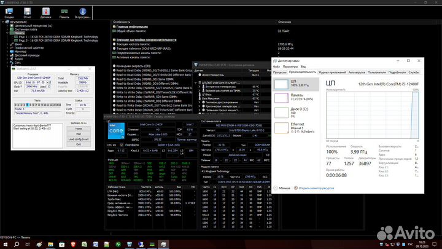442x249 pixels.
Task: Click the Intel Core logo in summary window
Action: coord(116,131)
